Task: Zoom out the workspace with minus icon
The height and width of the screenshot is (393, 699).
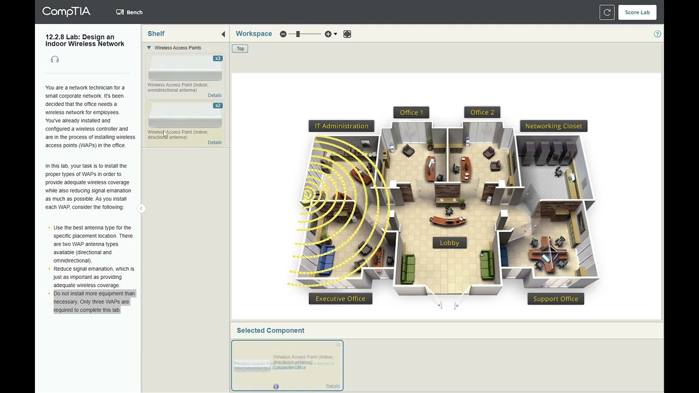Action: pos(283,34)
